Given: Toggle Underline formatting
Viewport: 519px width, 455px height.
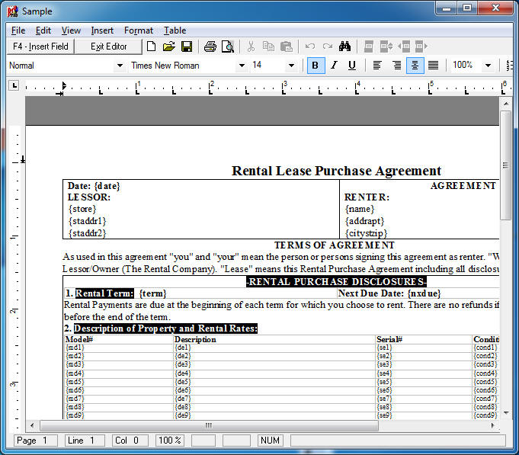Looking at the screenshot, I should pyautogui.click(x=351, y=66).
